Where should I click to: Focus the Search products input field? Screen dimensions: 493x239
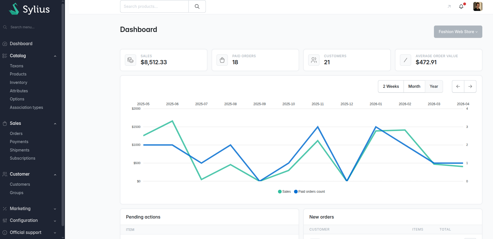(x=154, y=6)
